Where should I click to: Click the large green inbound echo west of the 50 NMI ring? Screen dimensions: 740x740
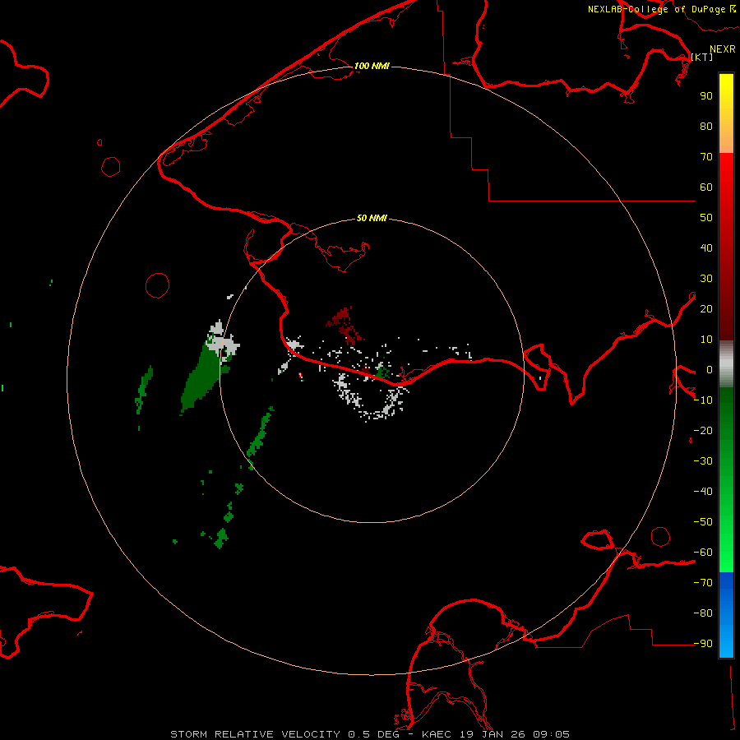click(202, 377)
